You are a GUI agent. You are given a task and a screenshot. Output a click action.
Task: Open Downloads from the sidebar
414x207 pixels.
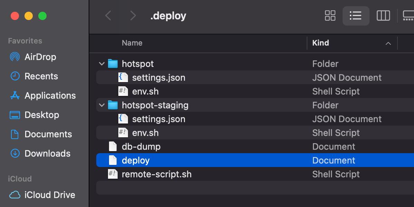point(14,154)
